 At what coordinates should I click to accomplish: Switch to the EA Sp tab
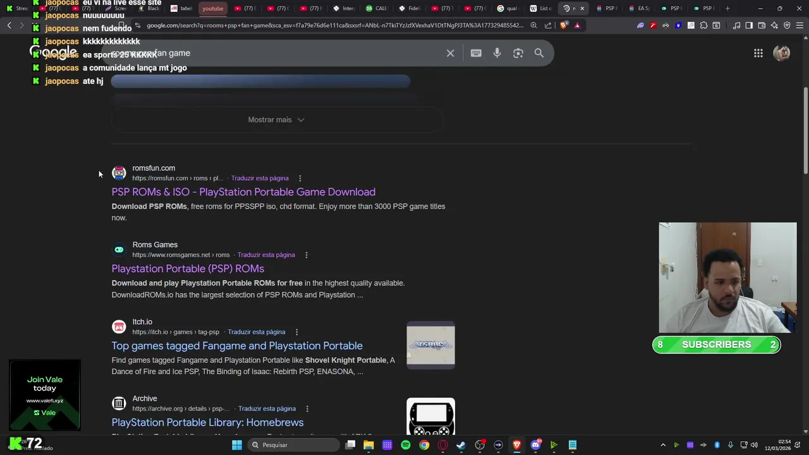(x=639, y=8)
